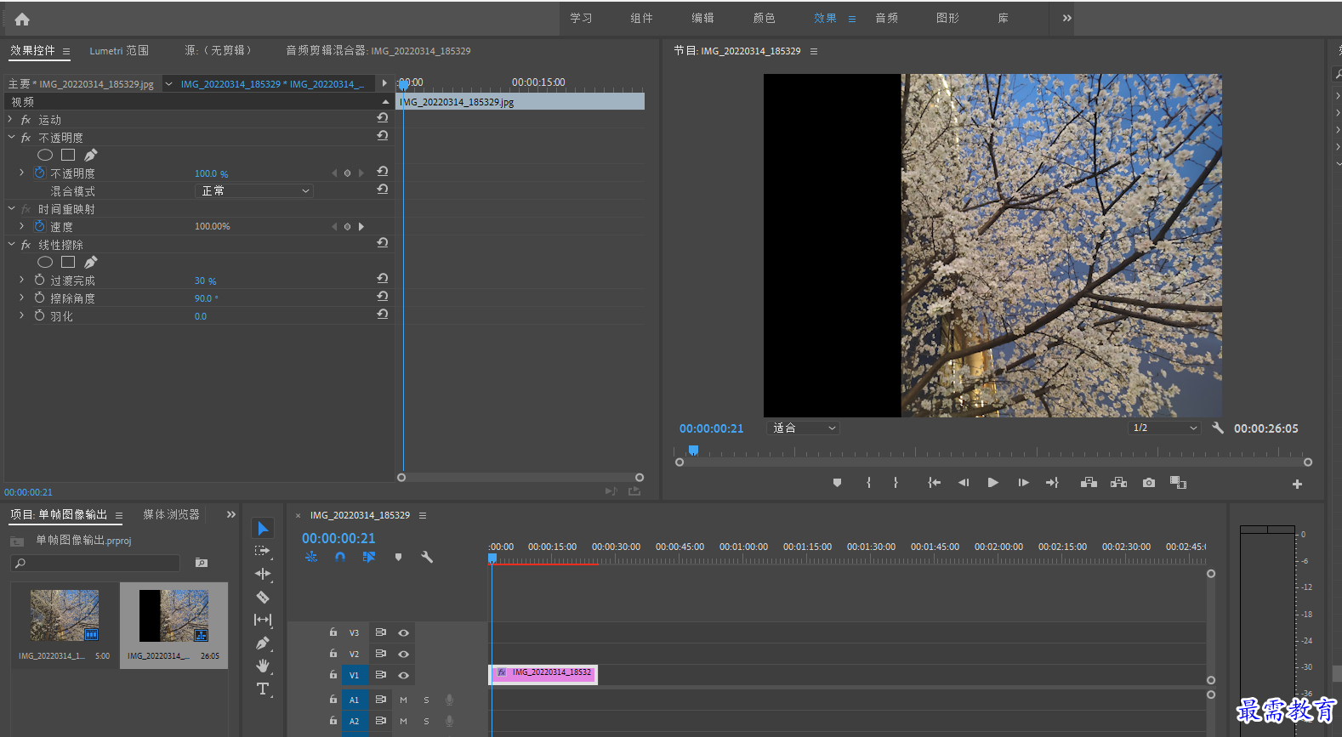
Task: Switch to the Audio workspace tab
Action: click(886, 18)
